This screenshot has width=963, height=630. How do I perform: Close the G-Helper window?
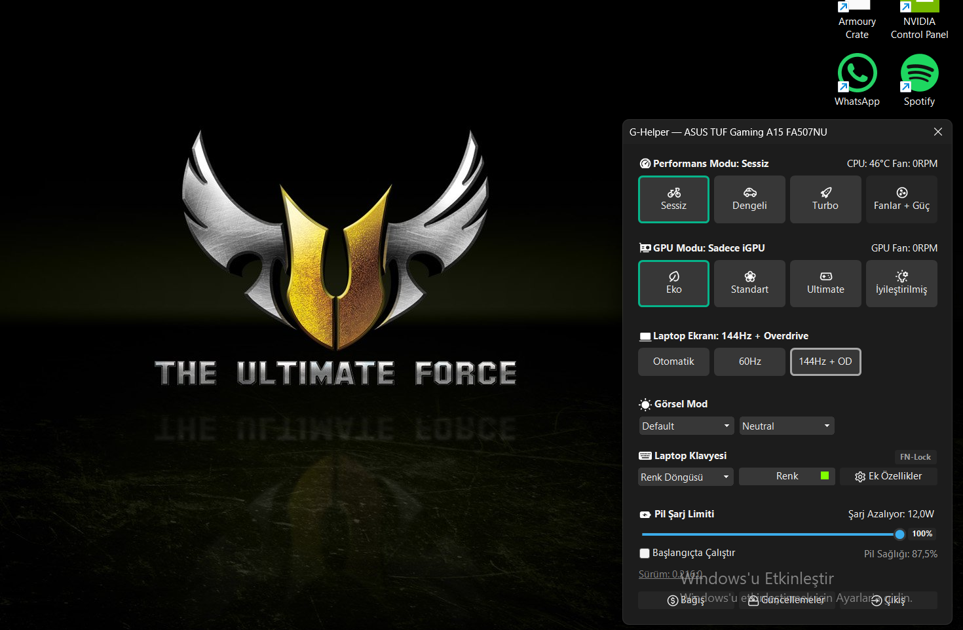click(938, 132)
